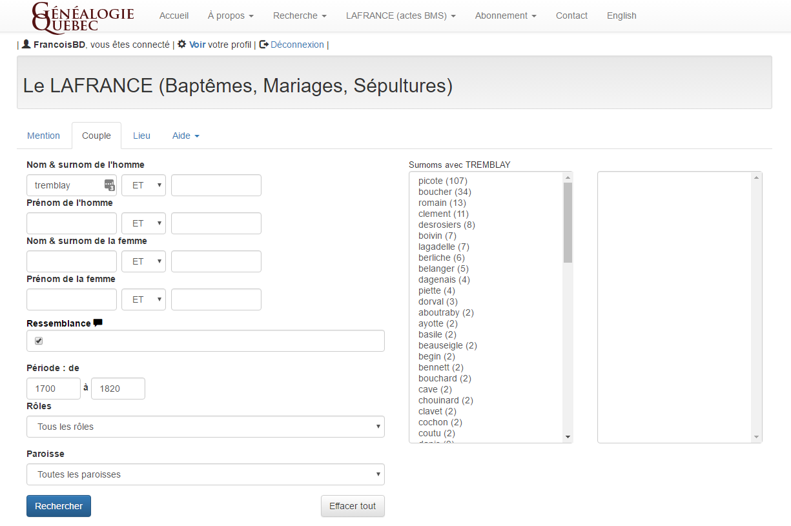Open the À propos dropdown menu

[x=231, y=15]
